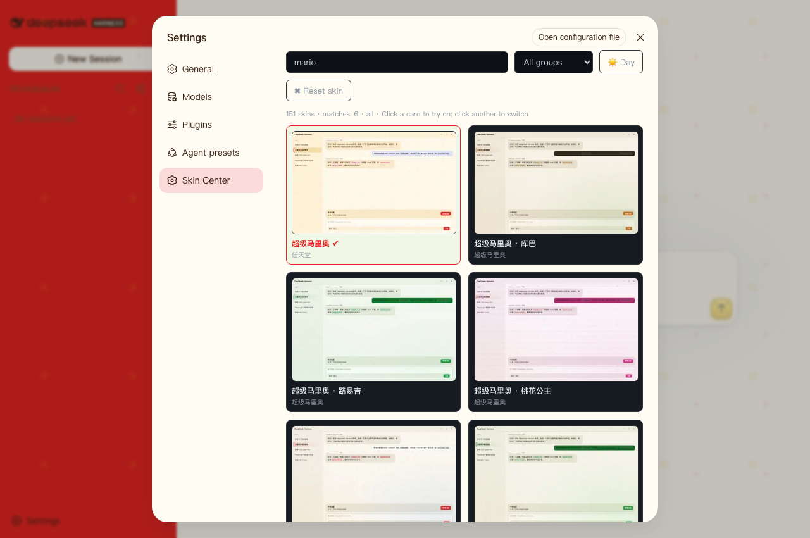Click the search icon in the background sidebar
Viewport: 810px width, 538px height.
120,89
